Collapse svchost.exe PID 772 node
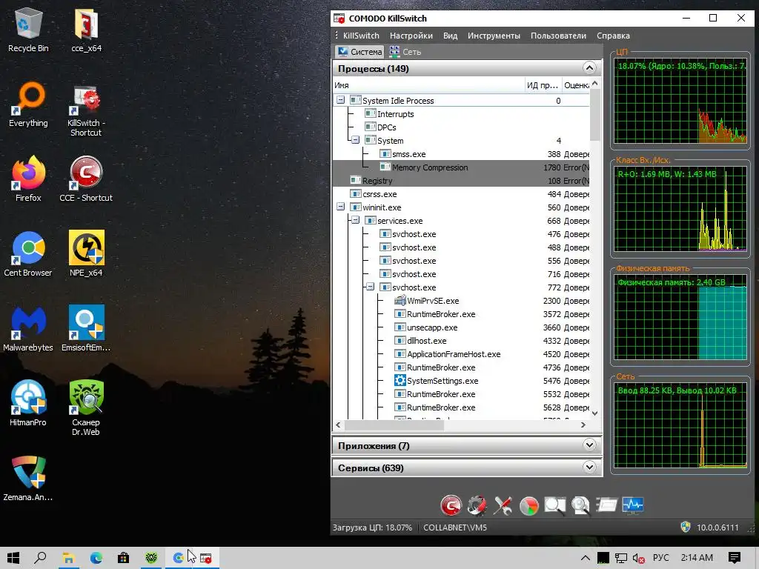The height and width of the screenshot is (569, 759). tap(371, 287)
